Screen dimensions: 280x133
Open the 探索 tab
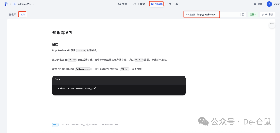(123, 4)
